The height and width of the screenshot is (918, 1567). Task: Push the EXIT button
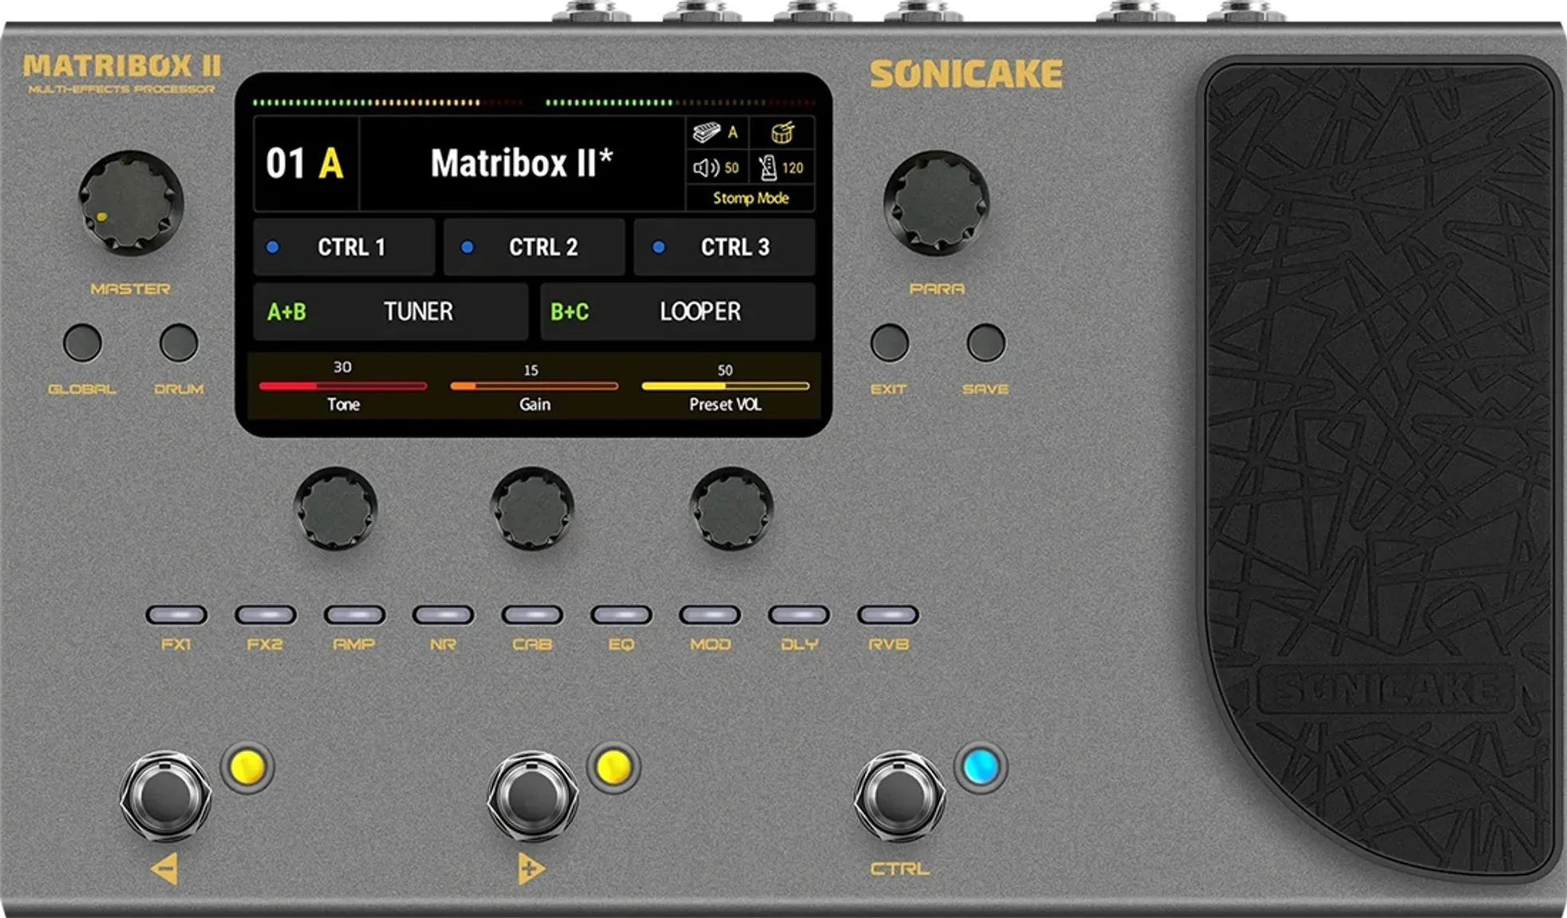(890, 342)
